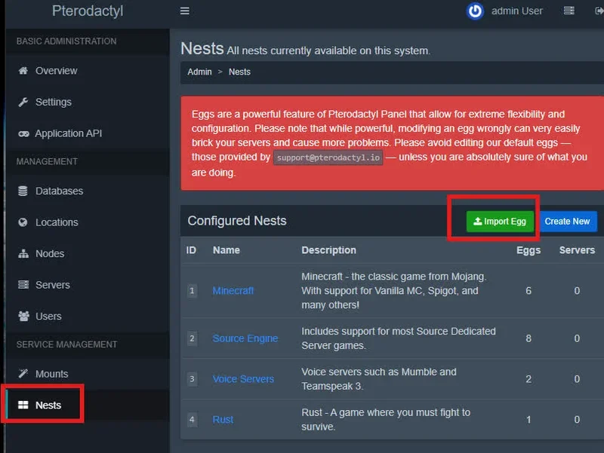Screen dimensions: 604x453
Task: Click the Application API gamepad icon
Action: point(23,134)
